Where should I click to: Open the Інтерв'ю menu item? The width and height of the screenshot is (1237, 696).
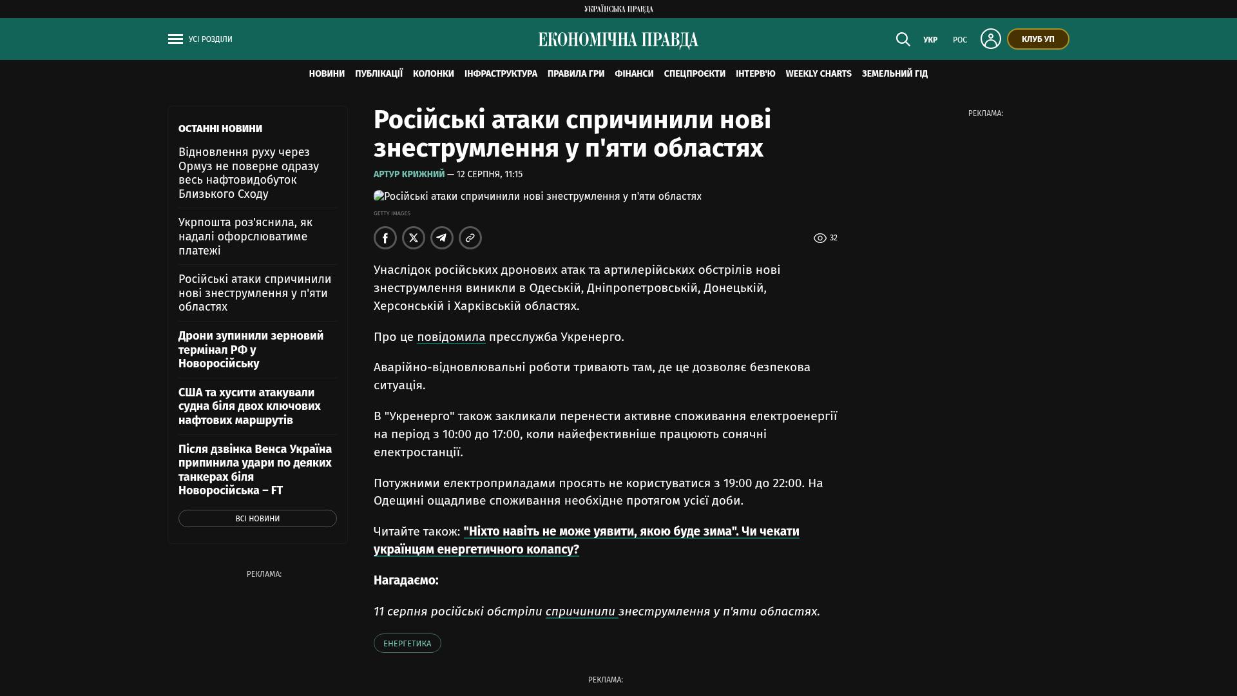click(x=756, y=74)
